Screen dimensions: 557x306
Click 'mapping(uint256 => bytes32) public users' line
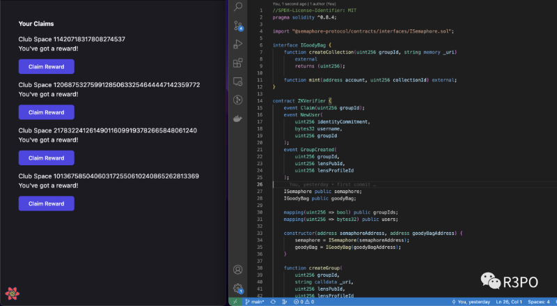tap(340, 219)
